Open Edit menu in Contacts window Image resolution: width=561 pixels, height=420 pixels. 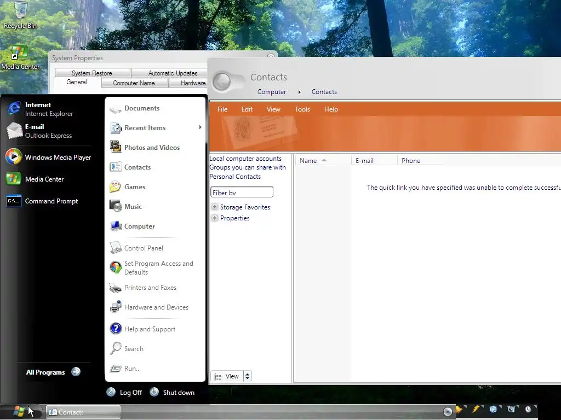coord(247,109)
